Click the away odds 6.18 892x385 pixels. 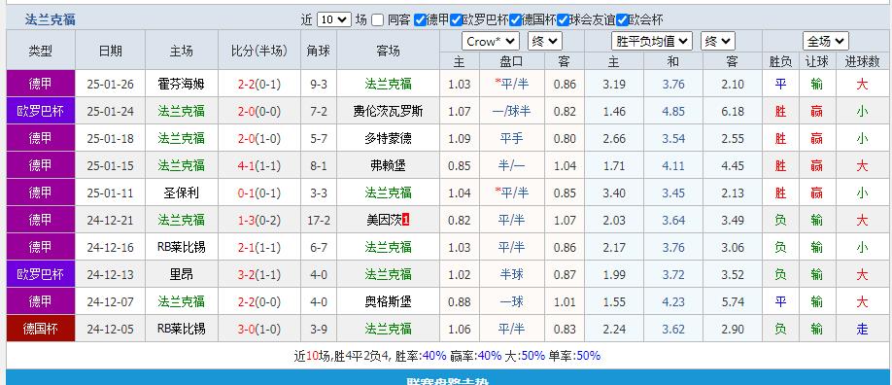(732, 112)
